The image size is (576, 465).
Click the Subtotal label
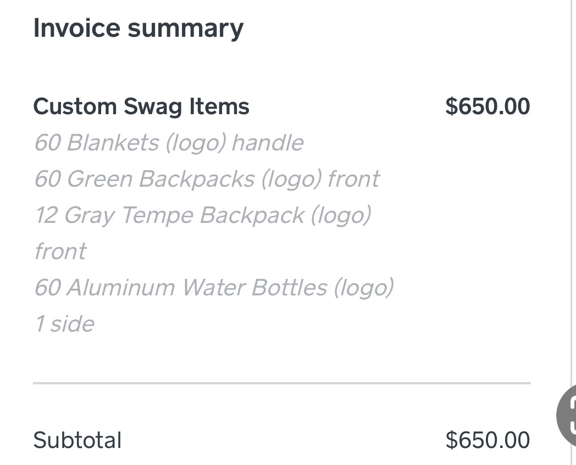pos(77,440)
